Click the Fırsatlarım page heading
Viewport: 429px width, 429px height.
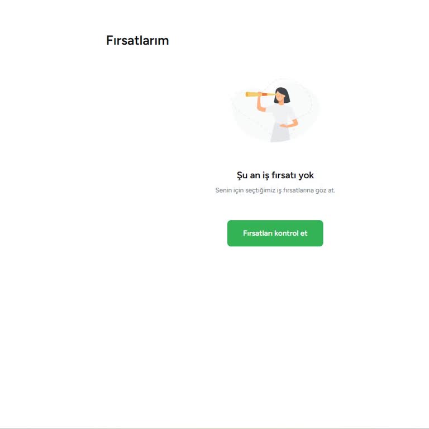click(137, 40)
